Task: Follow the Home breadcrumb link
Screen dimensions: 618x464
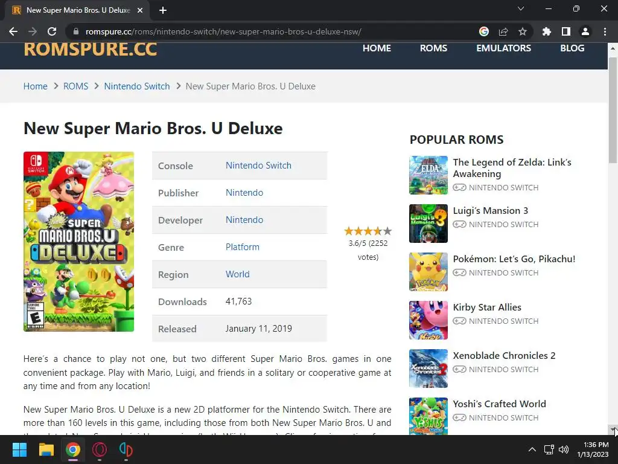Action: [x=36, y=86]
